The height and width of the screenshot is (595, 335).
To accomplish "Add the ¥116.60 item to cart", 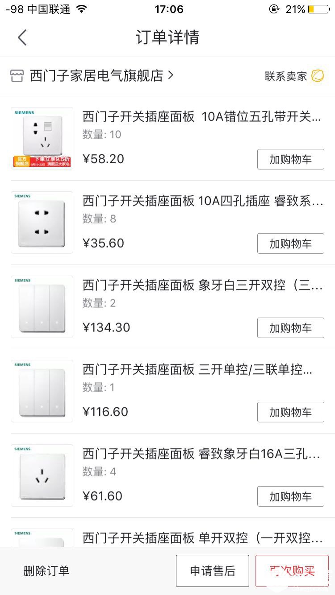I will (x=290, y=412).
